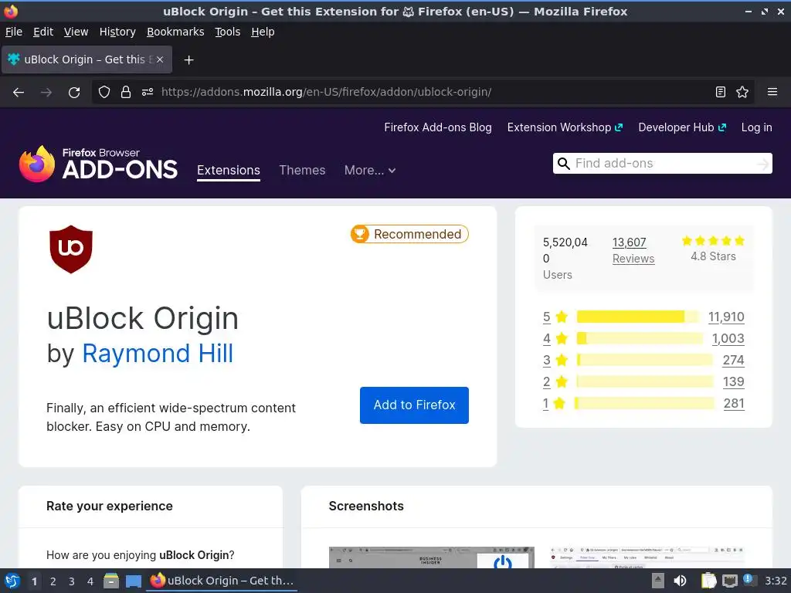Reload the current page
The height and width of the screenshot is (593, 791).
tap(74, 93)
